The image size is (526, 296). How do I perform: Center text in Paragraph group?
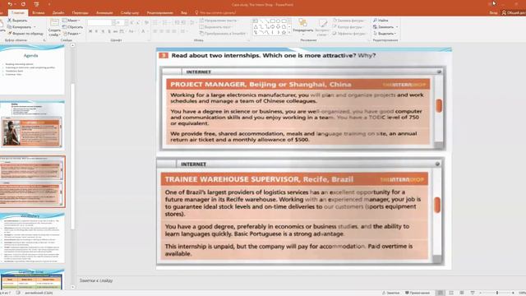pos(162,31)
